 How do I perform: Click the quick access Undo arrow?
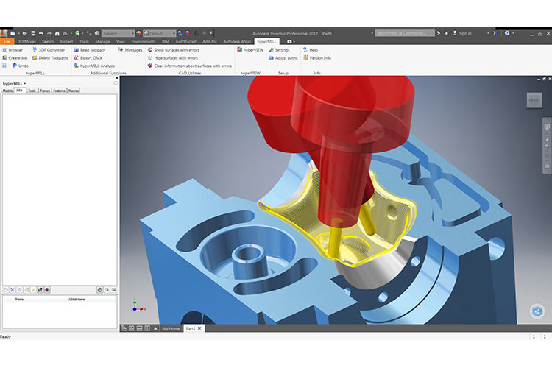point(41,33)
